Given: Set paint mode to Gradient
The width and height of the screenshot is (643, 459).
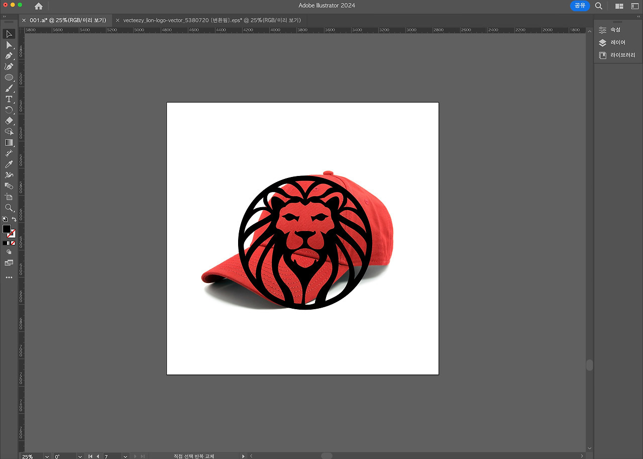Looking at the screenshot, I should pos(9,243).
